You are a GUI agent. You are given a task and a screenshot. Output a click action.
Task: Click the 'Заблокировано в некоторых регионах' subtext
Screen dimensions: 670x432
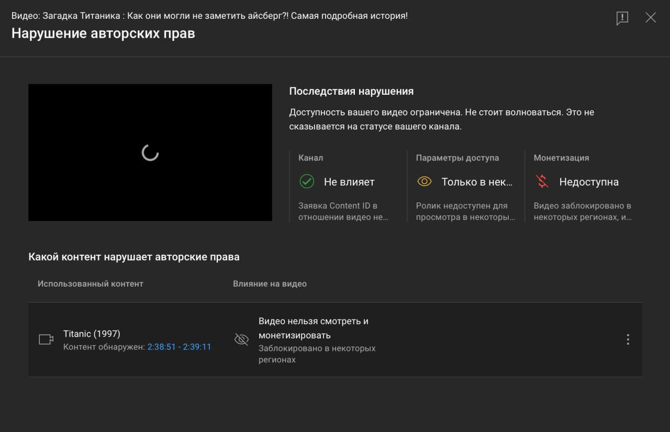(x=317, y=354)
